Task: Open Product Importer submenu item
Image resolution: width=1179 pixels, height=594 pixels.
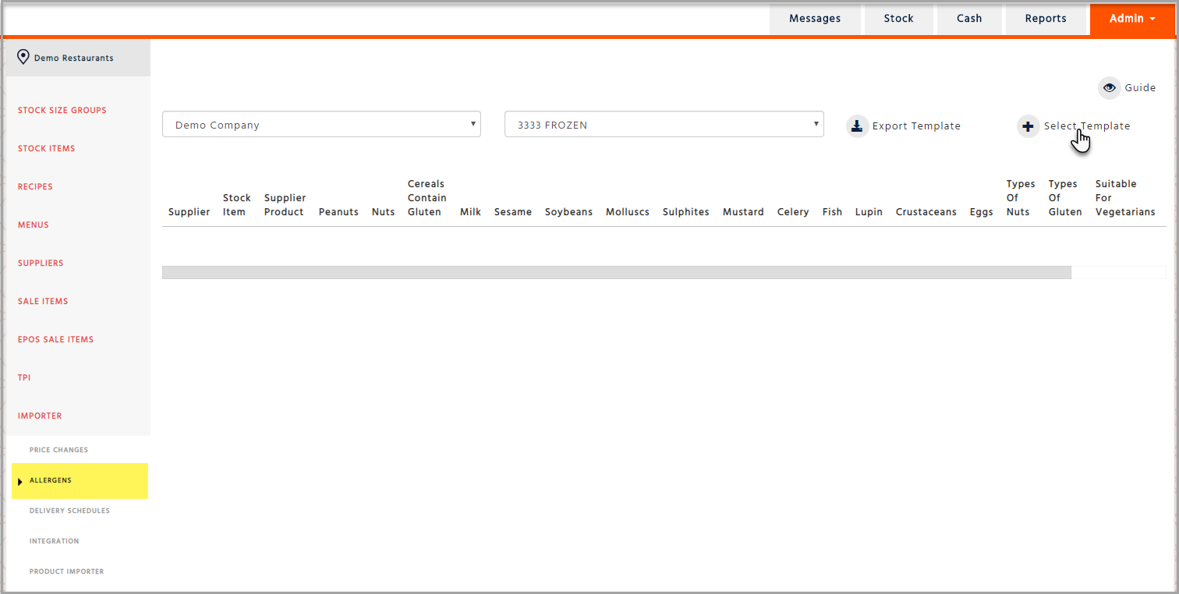Action: [x=66, y=571]
